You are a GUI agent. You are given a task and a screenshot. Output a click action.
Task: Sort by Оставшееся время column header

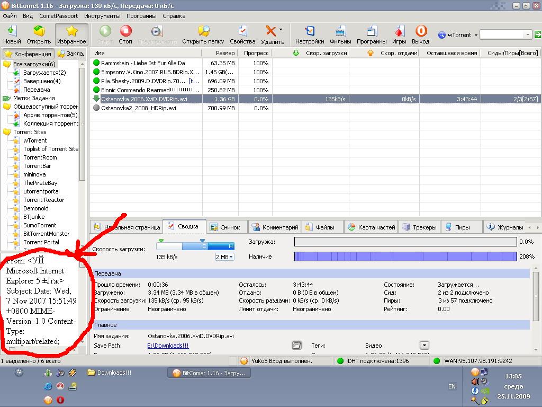tap(450, 53)
